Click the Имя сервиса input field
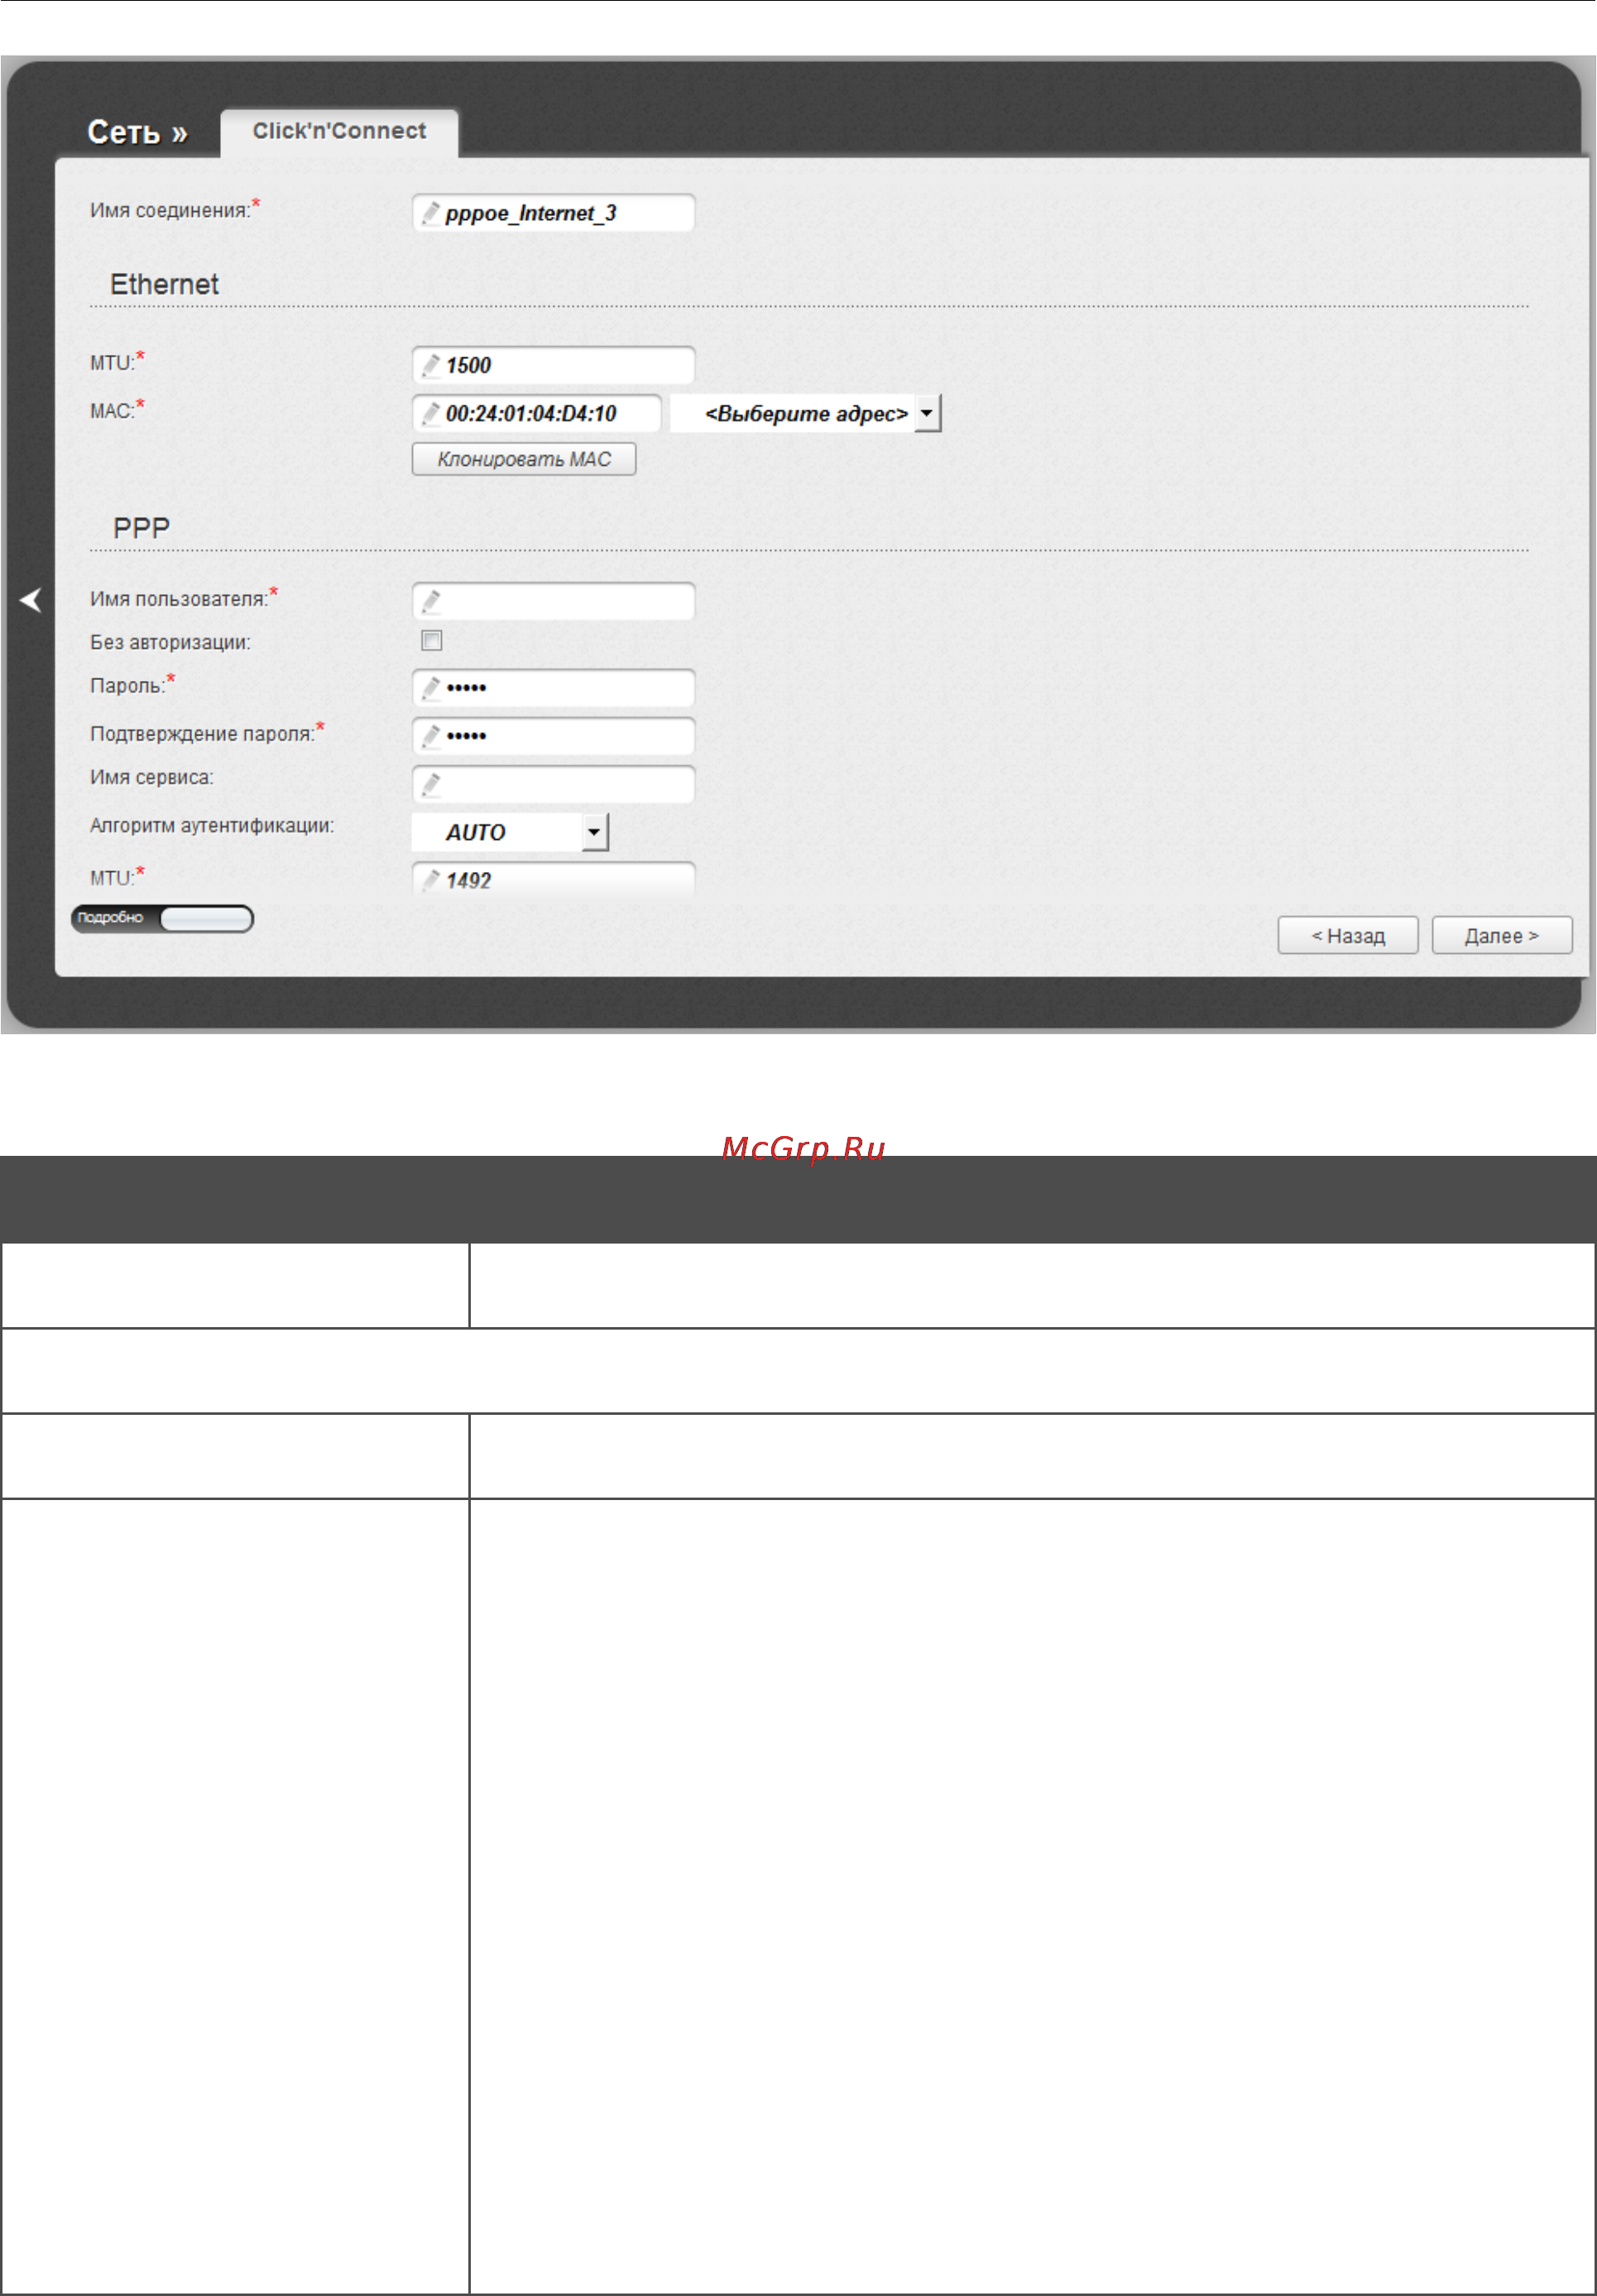The width and height of the screenshot is (1597, 2296). pyautogui.click(x=553, y=784)
